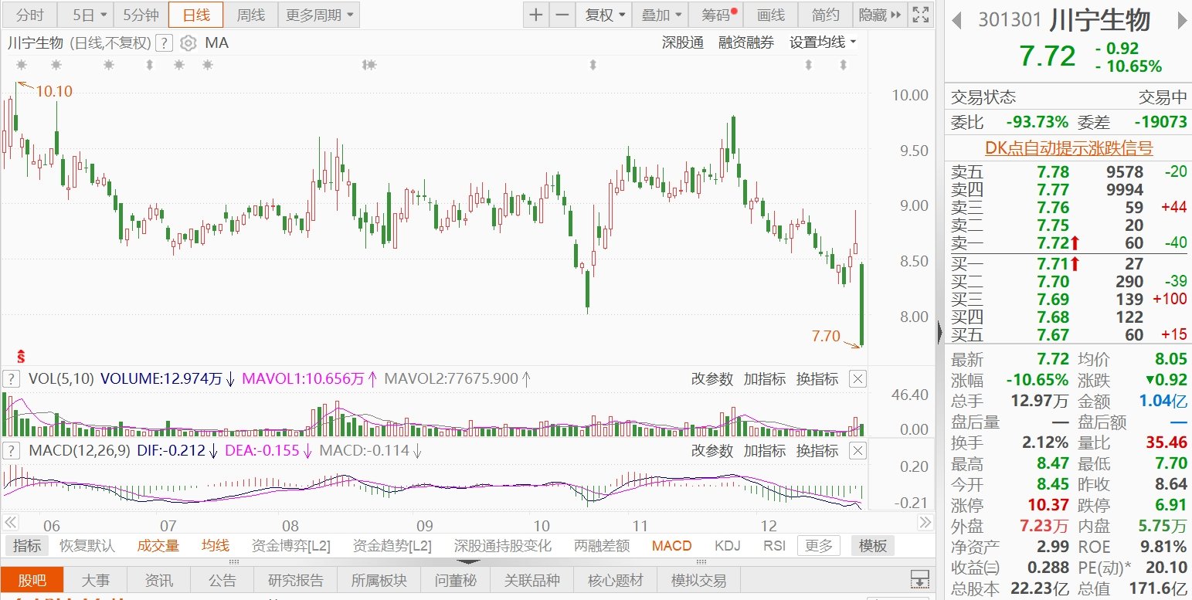This screenshot has height=600, width=1192.
Task: Open the 大事 tab
Action: [96, 581]
